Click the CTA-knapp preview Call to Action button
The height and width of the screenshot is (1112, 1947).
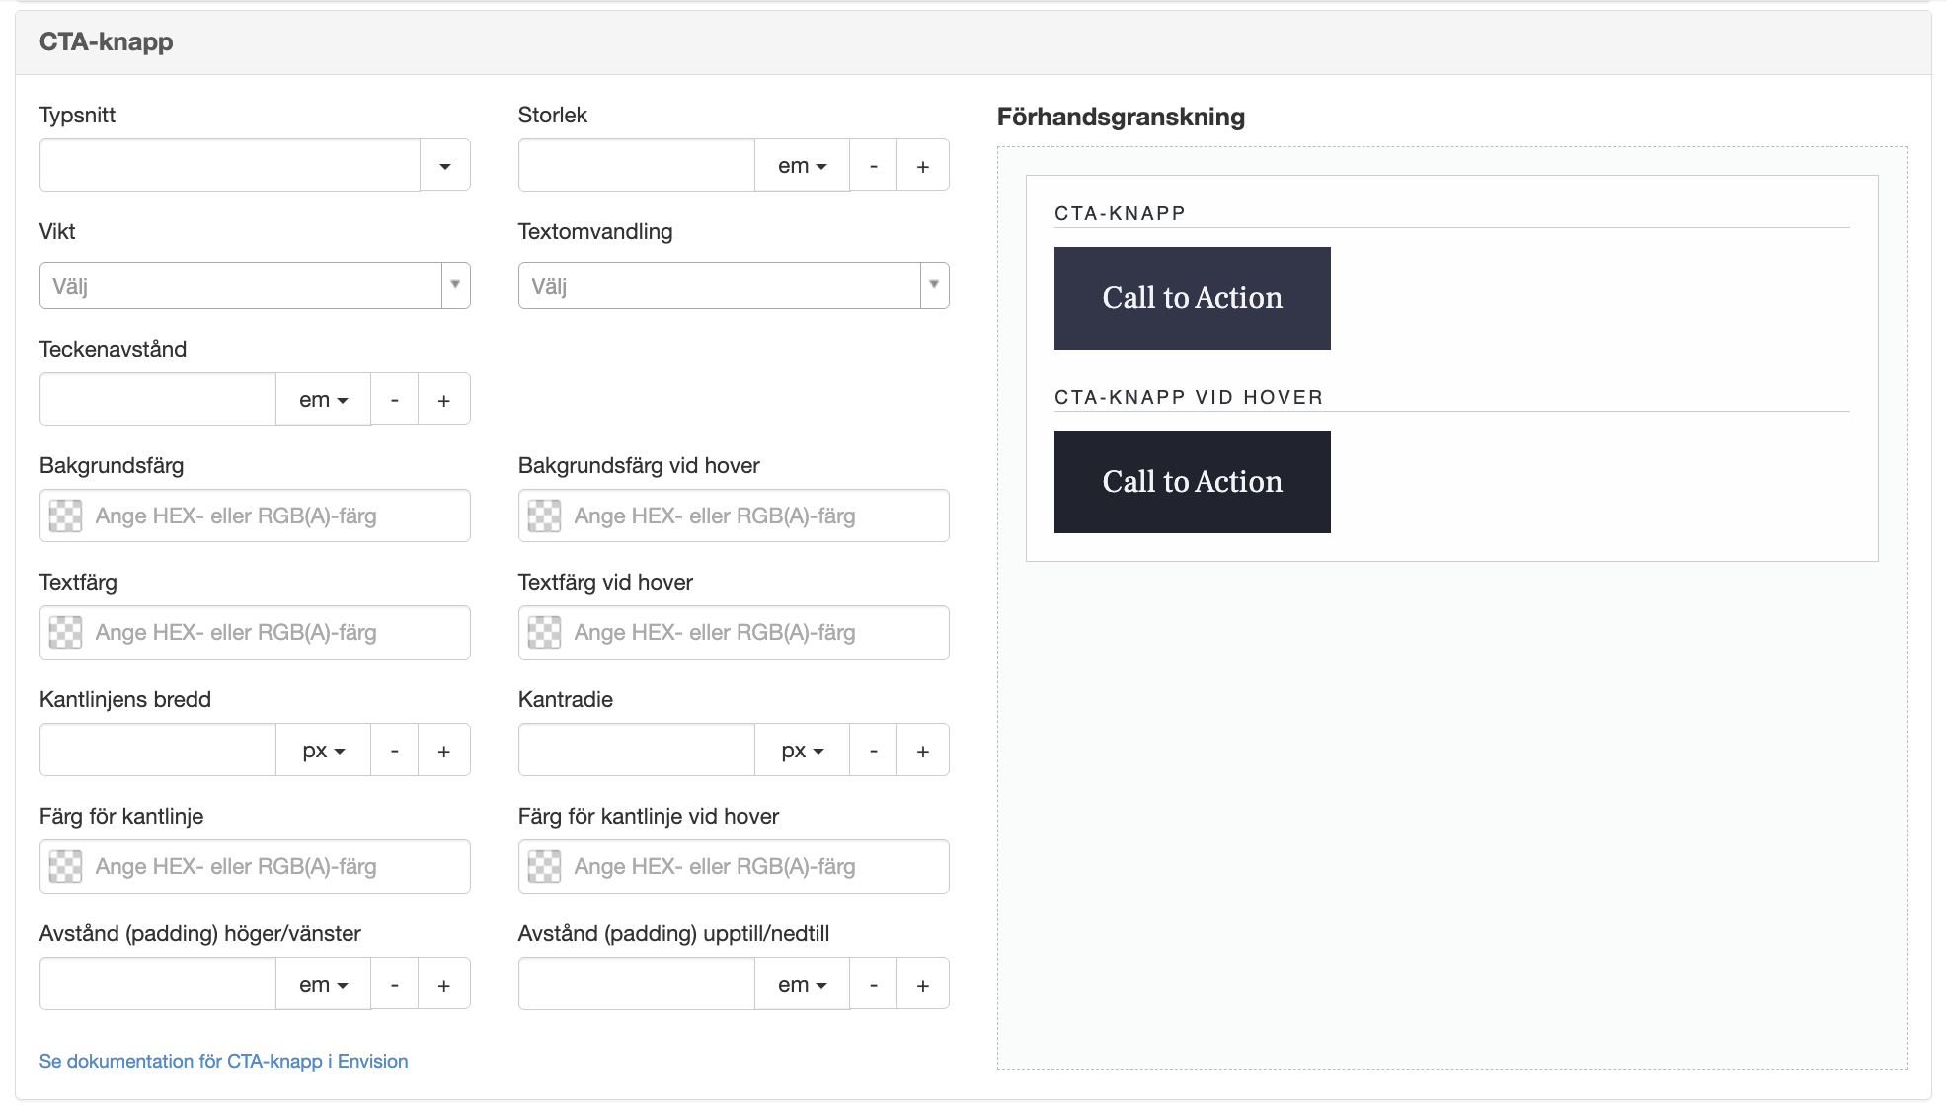[x=1192, y=298]
